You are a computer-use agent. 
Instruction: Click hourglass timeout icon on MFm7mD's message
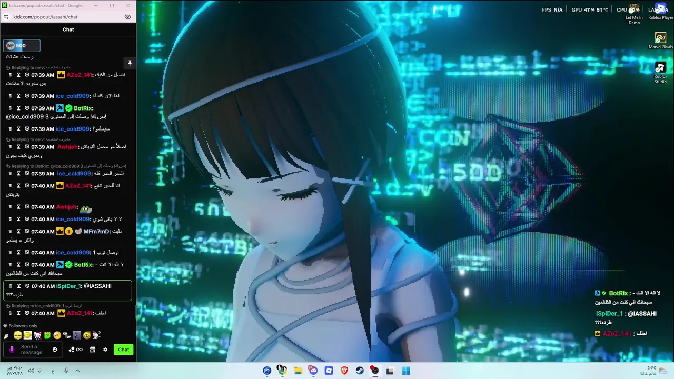pos(18,232)
